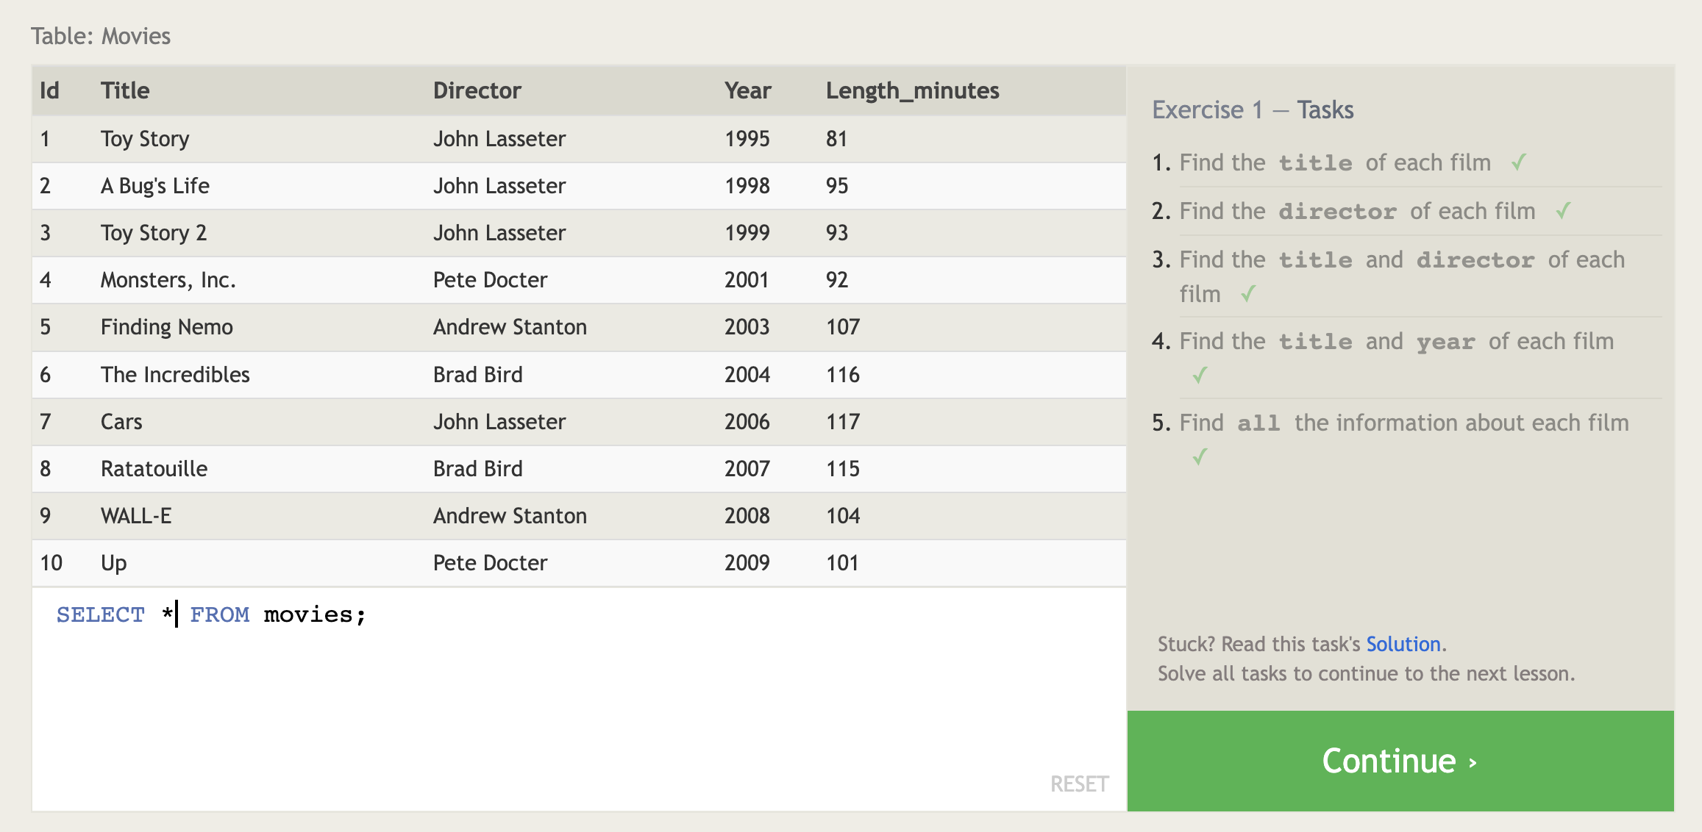Select task 1 Find the title
Image resolution: width=1702 pixels, height=832 pixels.
pyautogui.click(x=1334, y=162)
